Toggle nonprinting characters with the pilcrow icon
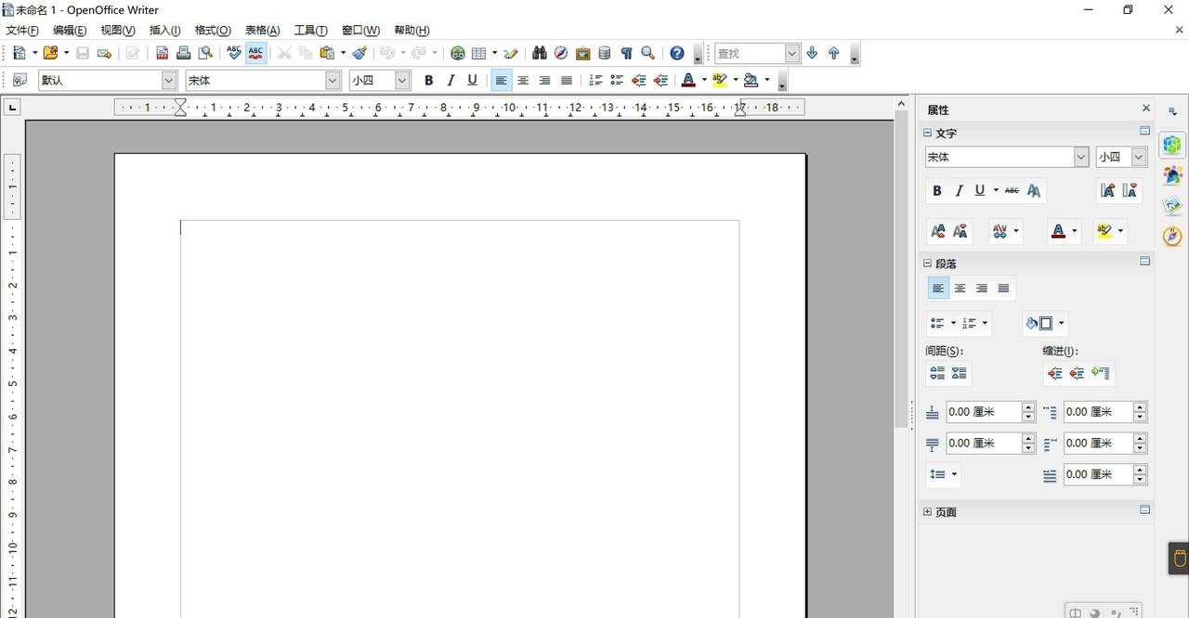1189x618 pixels. (626, 54)
